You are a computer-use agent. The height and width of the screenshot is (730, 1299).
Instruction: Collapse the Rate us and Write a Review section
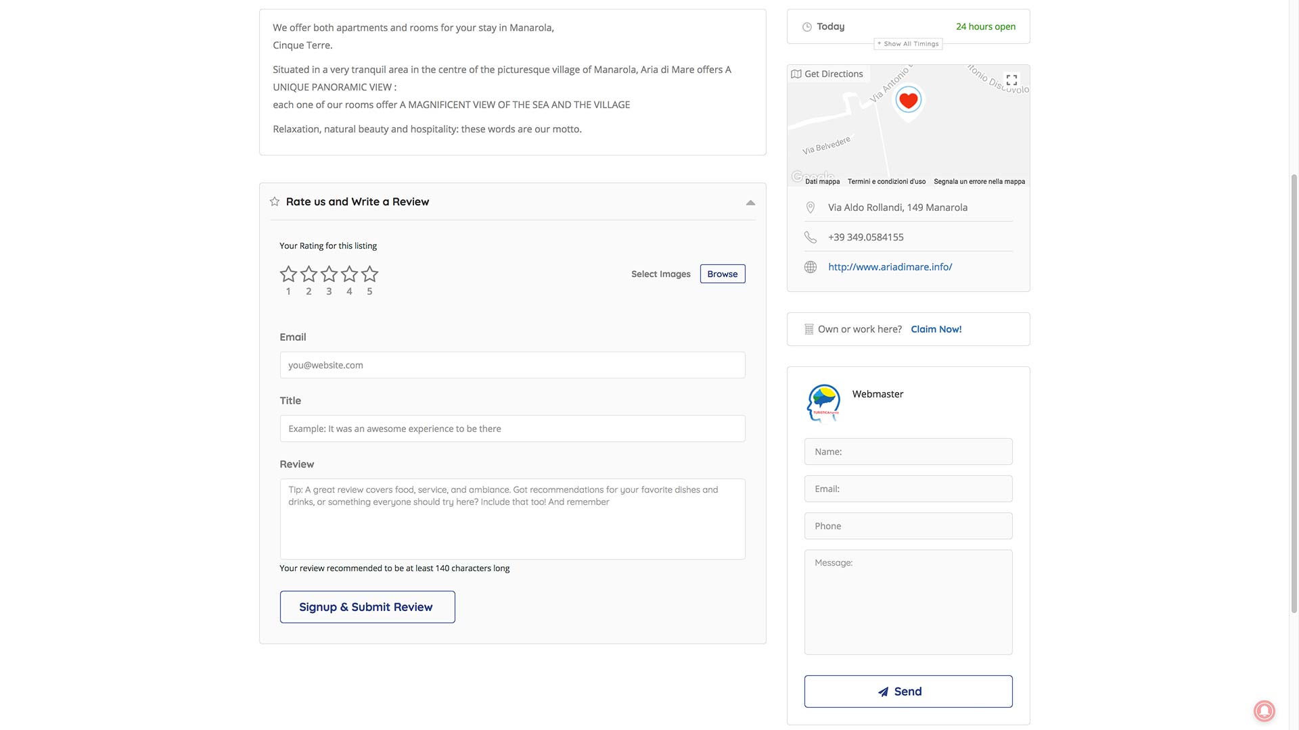pos(750,202)
